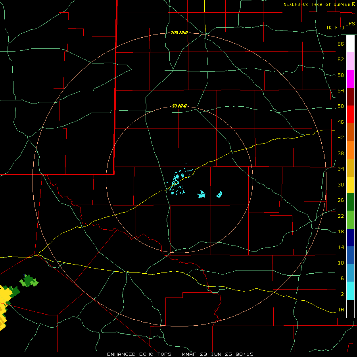Pick the light green legend swatch

[350, 220]
